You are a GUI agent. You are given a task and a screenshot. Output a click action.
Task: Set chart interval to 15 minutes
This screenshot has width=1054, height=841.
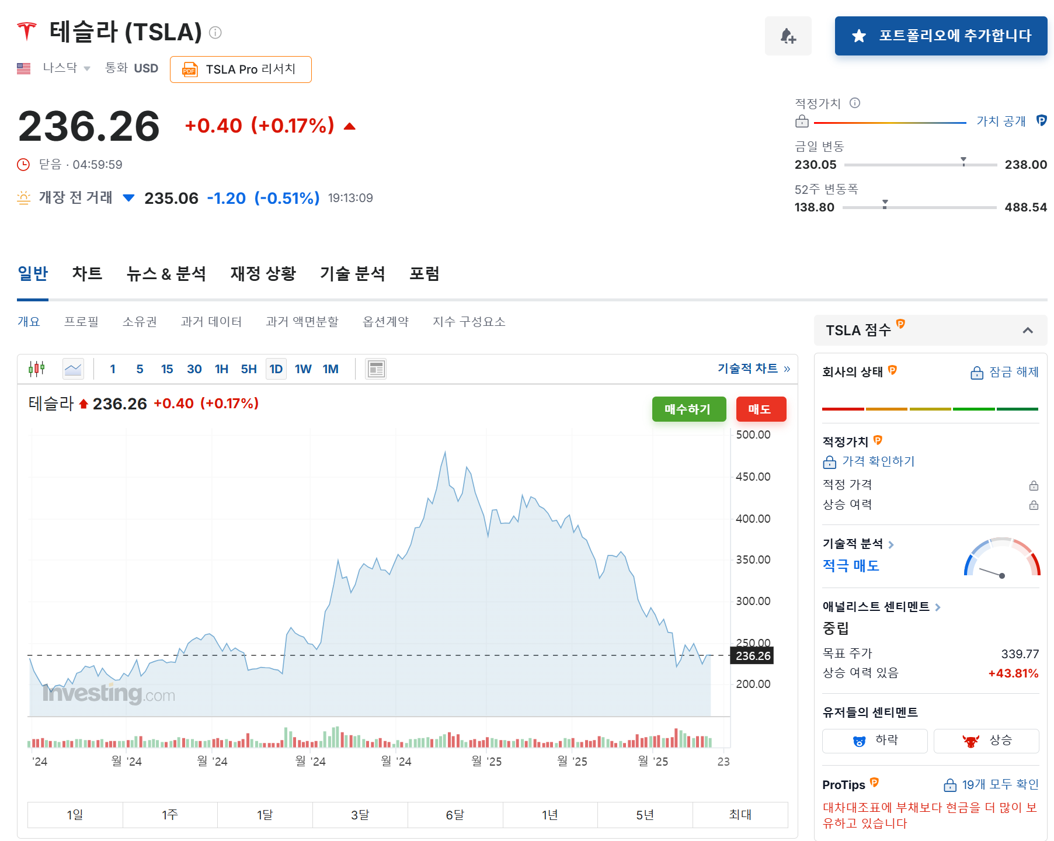[x=167, y=369]
